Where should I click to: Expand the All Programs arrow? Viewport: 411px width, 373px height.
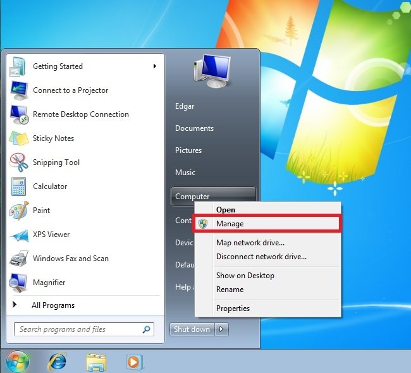coord(15,304)
